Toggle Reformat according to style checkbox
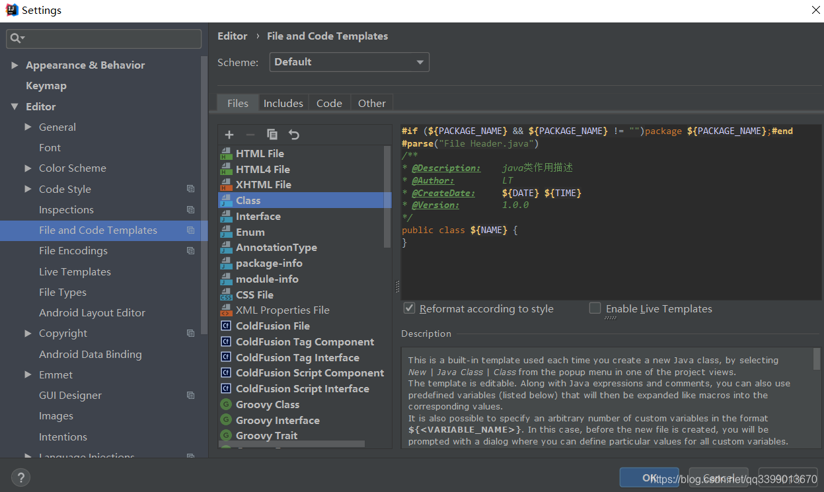The image size is (824, 492). pos(409,308)
